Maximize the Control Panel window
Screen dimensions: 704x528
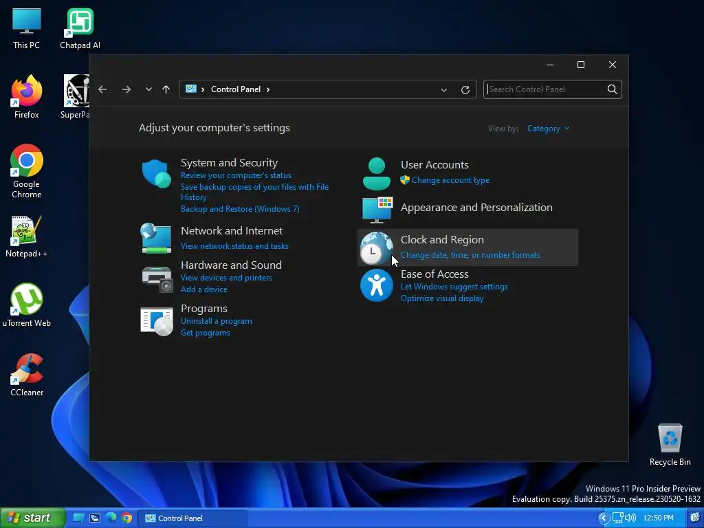click(x=580, y=65)
